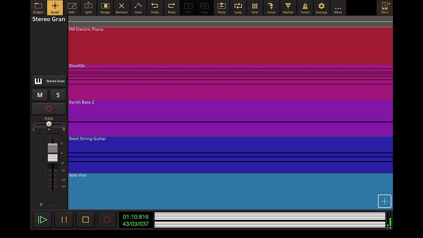Pause playback
Screen dimensions: 423x238
coord(64,220)
